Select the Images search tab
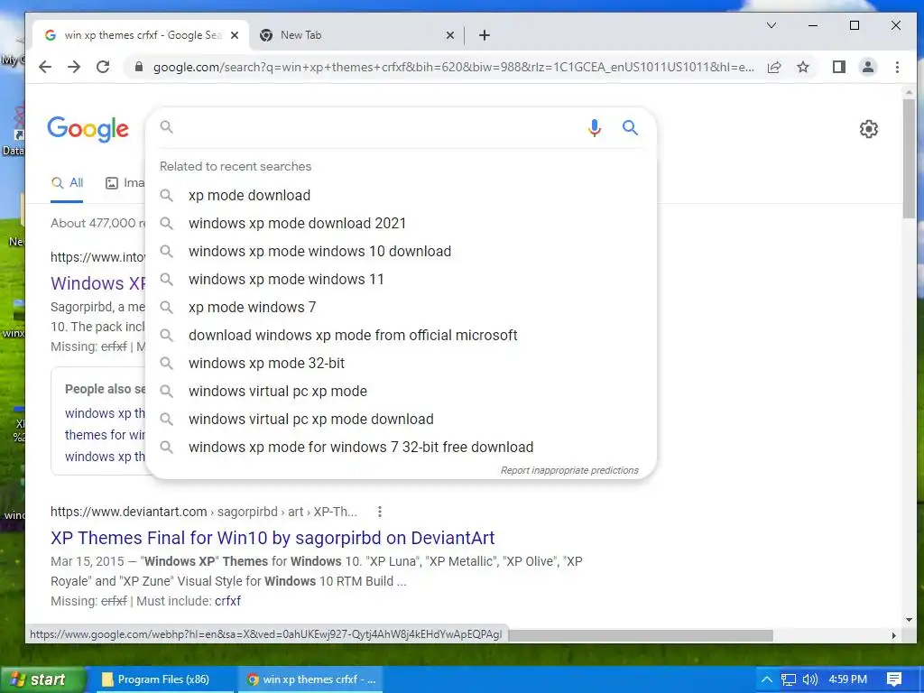Screen dimensions: 924x693 pos(125,182)
